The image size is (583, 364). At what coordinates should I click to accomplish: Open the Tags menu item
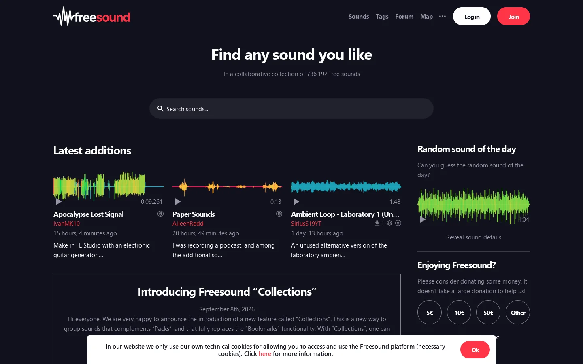click(x=382, y=17)
